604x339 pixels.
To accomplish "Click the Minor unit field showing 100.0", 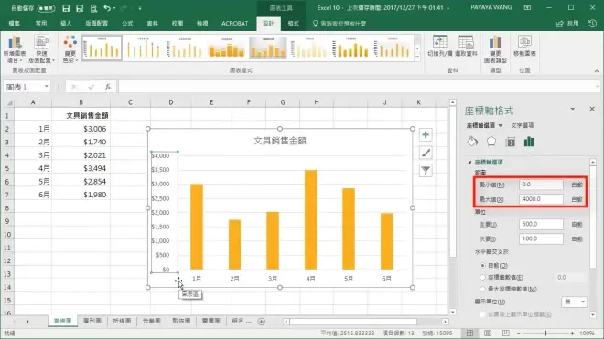I will [541, 238].
